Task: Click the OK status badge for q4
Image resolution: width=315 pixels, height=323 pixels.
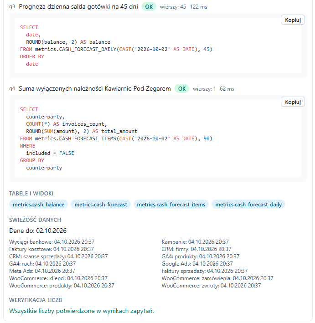Action: click(x=182, y=89)
